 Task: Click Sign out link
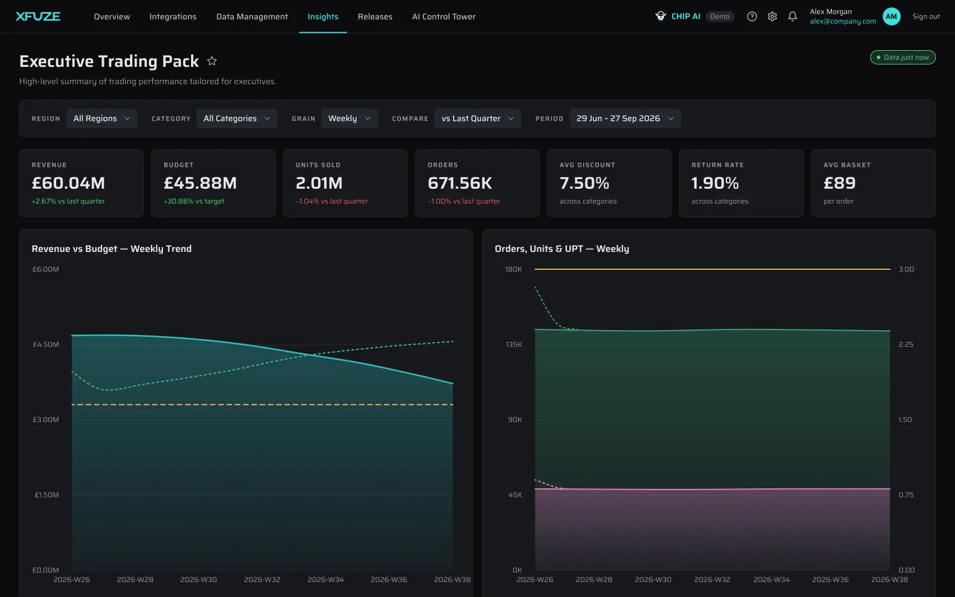click(x=926, y=17)
